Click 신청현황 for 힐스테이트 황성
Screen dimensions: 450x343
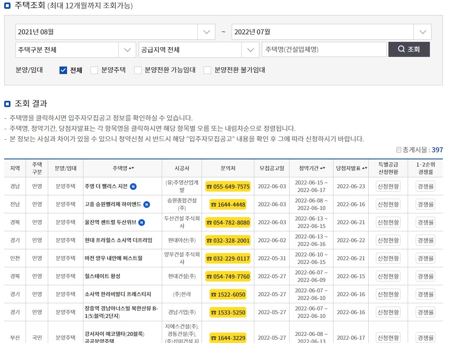[x=388, y=276]
